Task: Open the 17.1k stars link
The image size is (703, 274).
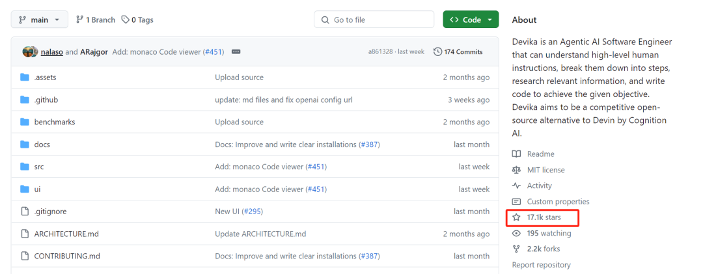Action: click(544, 217)
